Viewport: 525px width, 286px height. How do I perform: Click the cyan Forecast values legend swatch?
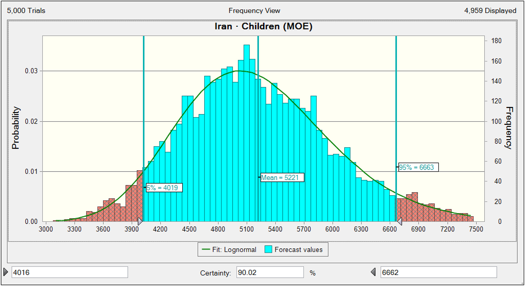pyautogui.click(x=268, y=250)
